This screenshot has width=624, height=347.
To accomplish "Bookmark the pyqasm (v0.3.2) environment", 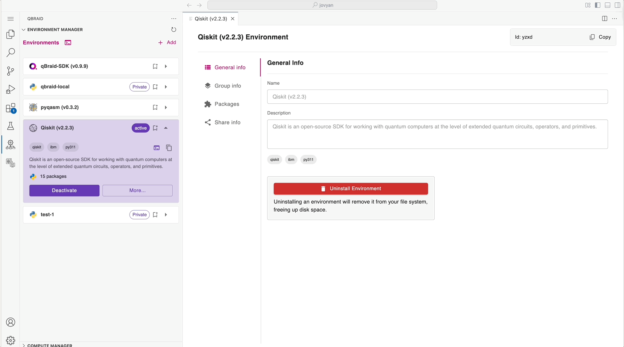I will click(155, 108).
